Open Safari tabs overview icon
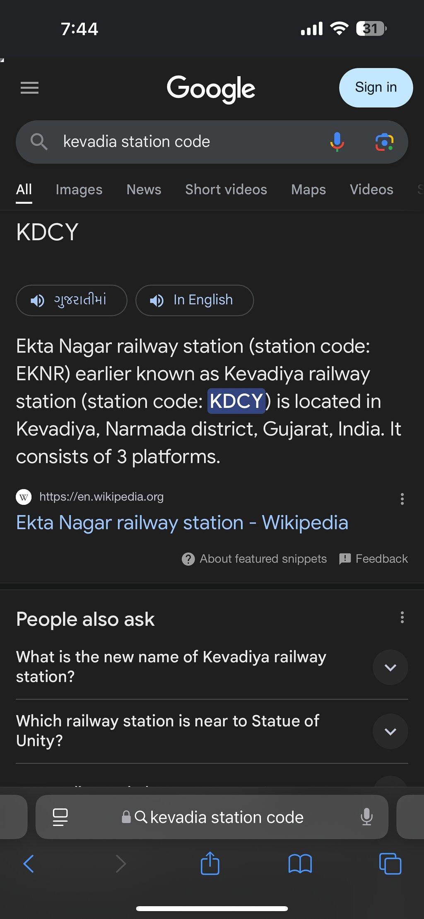The height and width of the screenshot is (919, 424). pos(390,864)
